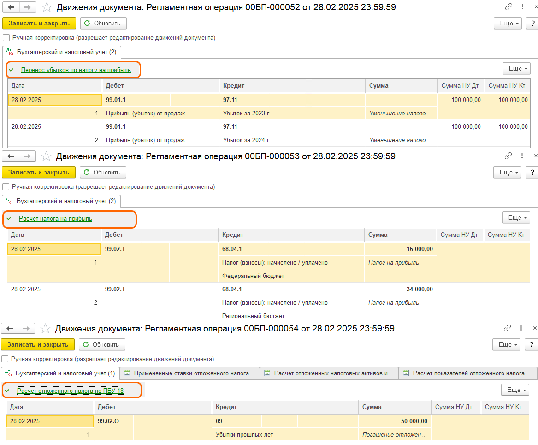Select 28.02.2025 date cell in document 00БП-000054
Viewport: 538px width, 445px height.
click(x=50, y=421)
